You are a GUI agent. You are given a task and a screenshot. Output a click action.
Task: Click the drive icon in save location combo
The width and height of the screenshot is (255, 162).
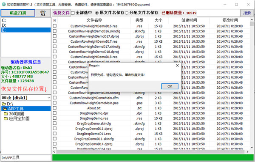[4, 98]
